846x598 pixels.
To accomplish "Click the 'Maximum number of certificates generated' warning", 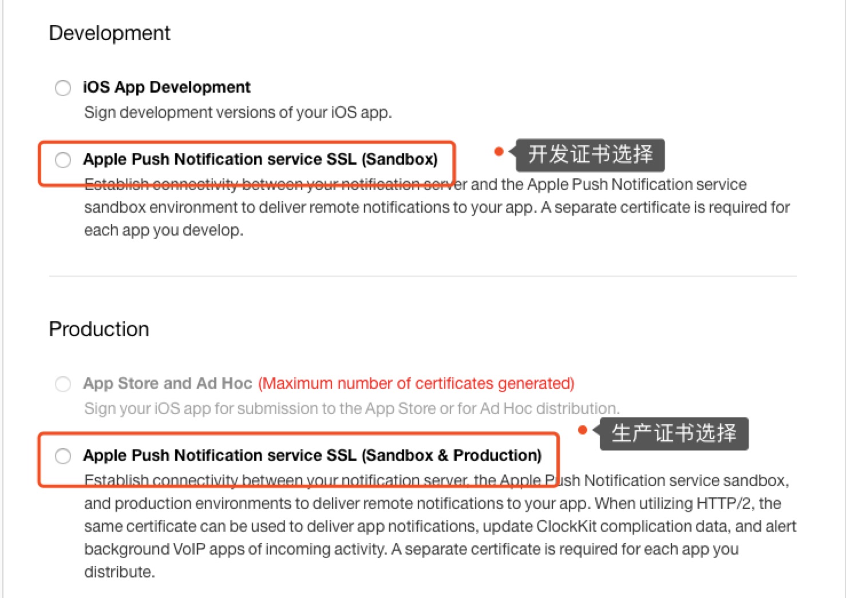I will point(416,383).
